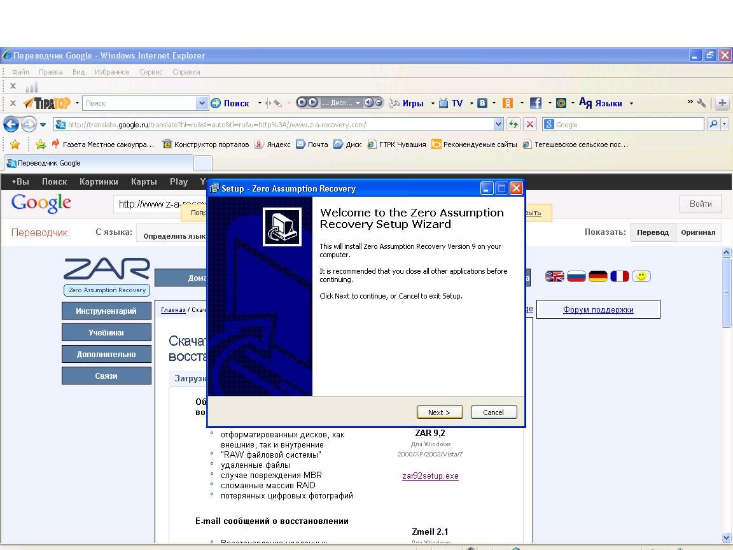Click the Odnoklassniki toolbar icon
733x550 pixels.
coord(508,103)
